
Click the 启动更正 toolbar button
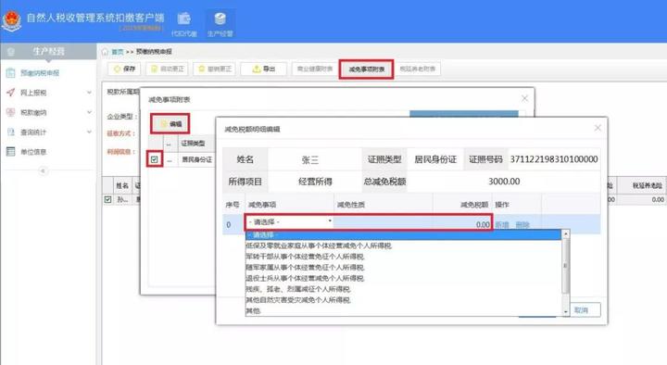[x=167, y=69]
